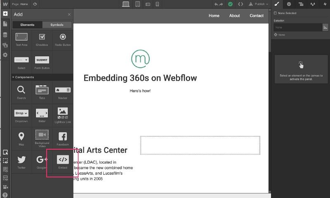Add a Background Video component

pyautogui.click(x=42, y=139)
